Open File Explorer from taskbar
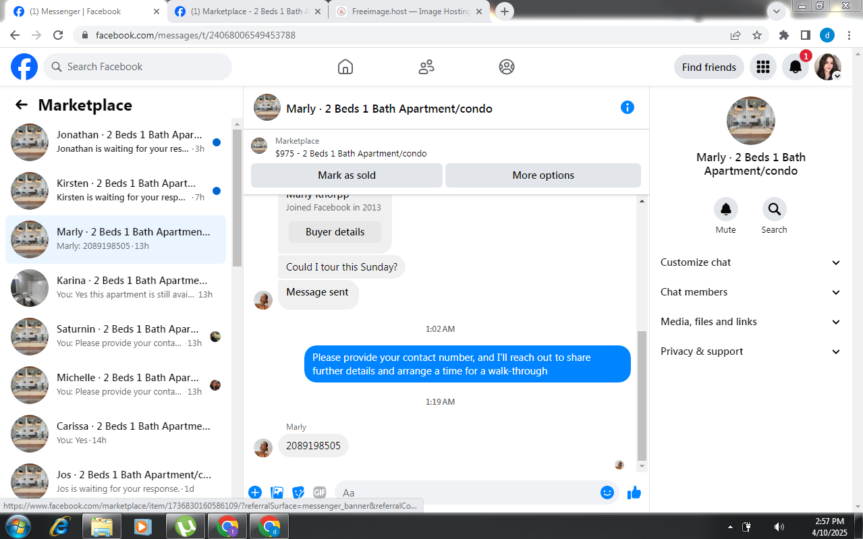The height and width of the screenshot is (539, 863). tap(102, 526)
